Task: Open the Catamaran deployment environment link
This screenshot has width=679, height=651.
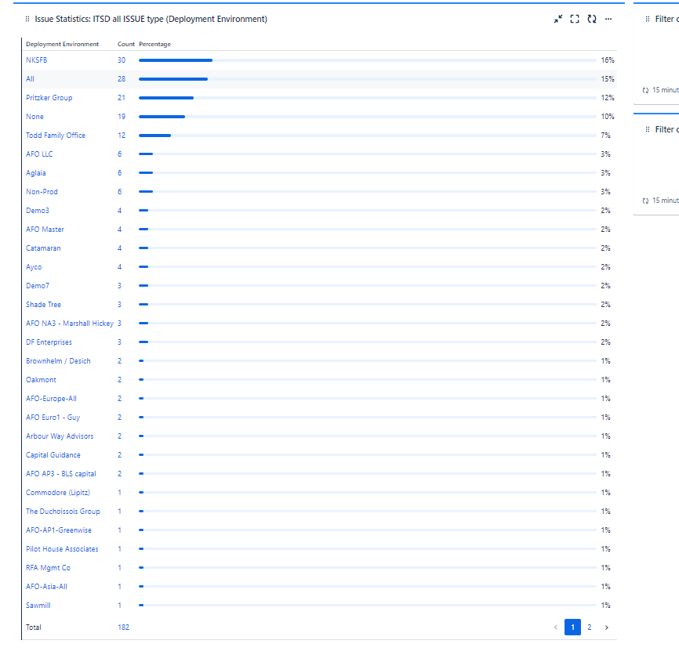Action: pos(43,248)
